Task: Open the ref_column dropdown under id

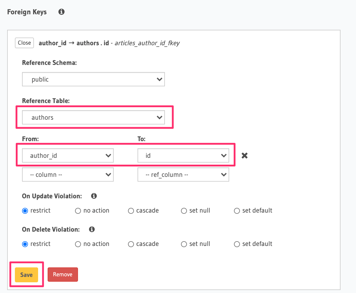Action: (x=183, y=174)
